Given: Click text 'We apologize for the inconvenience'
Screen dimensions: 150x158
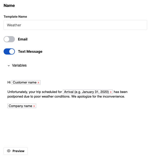Looking at the screenshot, I should [x=98, y=97].
